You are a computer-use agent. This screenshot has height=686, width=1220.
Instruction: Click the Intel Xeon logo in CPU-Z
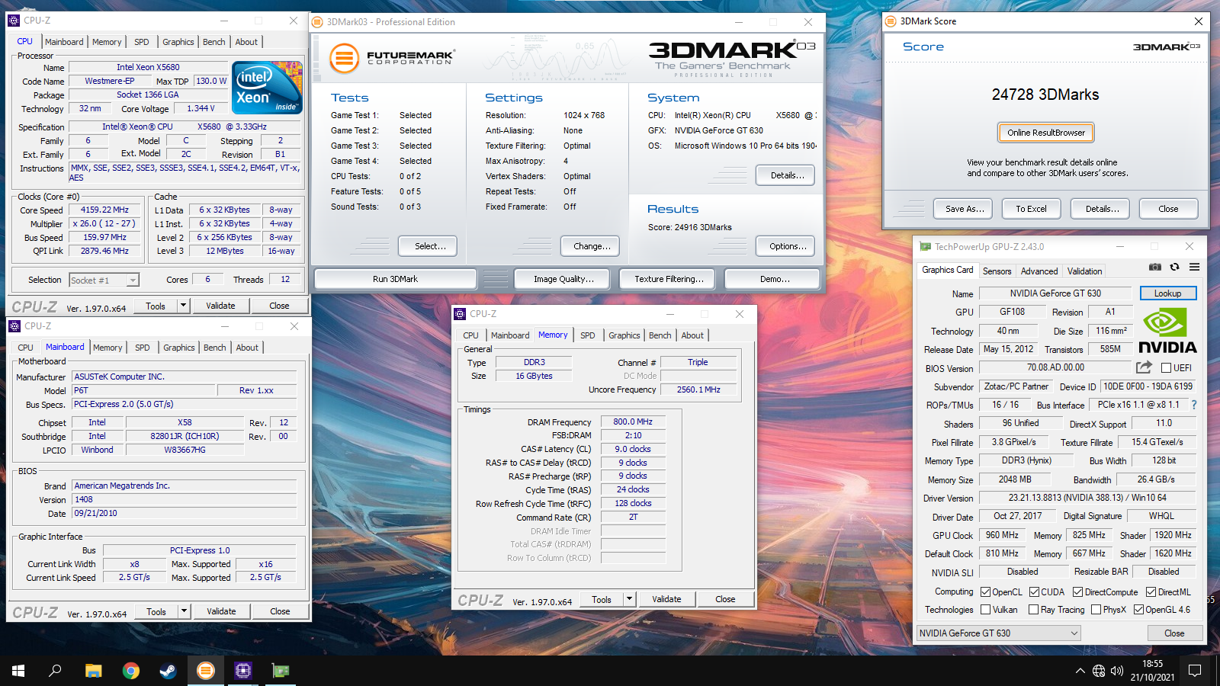267,88
